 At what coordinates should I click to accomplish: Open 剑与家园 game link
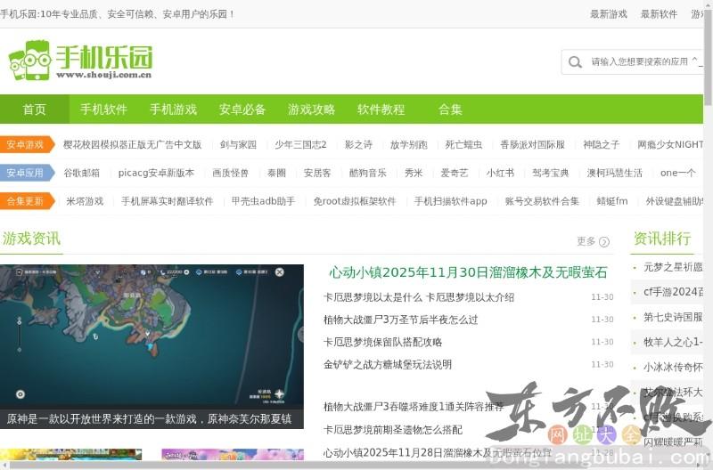[238, 145]
